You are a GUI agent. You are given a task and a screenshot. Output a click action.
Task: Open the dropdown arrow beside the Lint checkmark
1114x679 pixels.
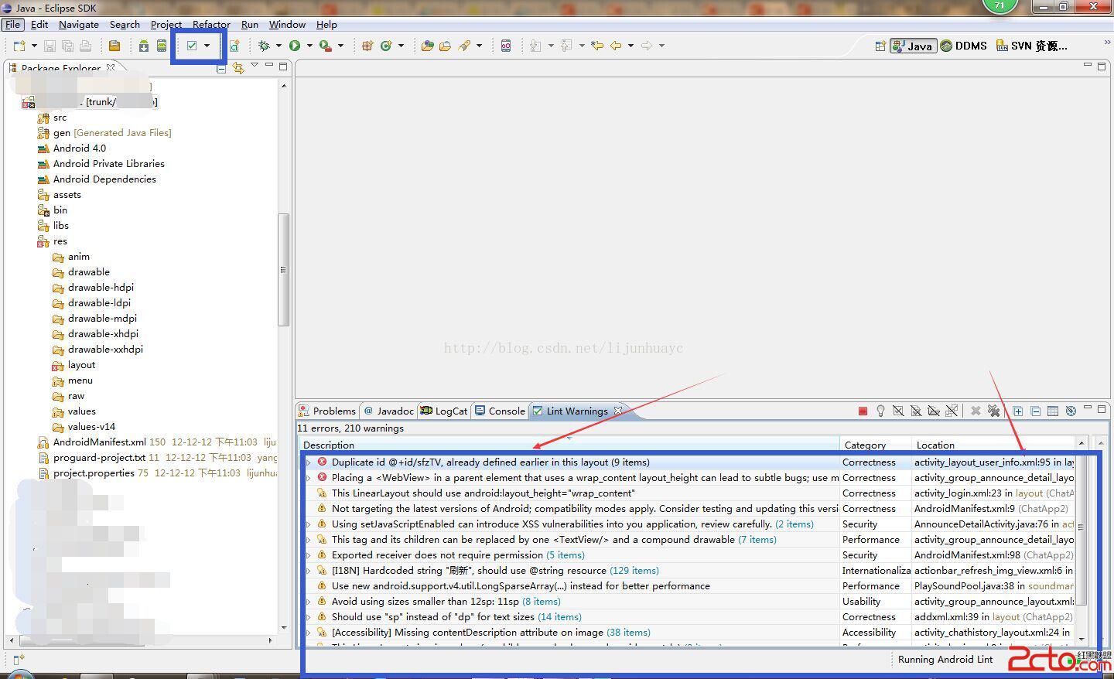(x=207, y=46)
